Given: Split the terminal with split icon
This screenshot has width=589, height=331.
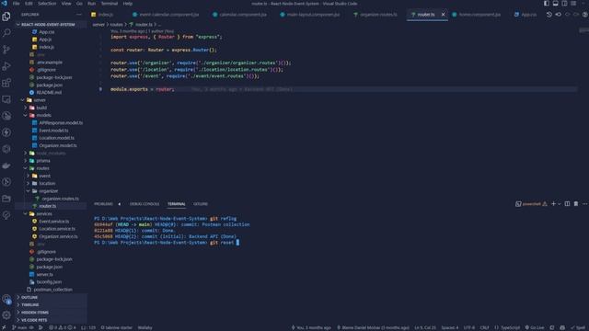Looking at the screenshot, I should click(567, 204).
